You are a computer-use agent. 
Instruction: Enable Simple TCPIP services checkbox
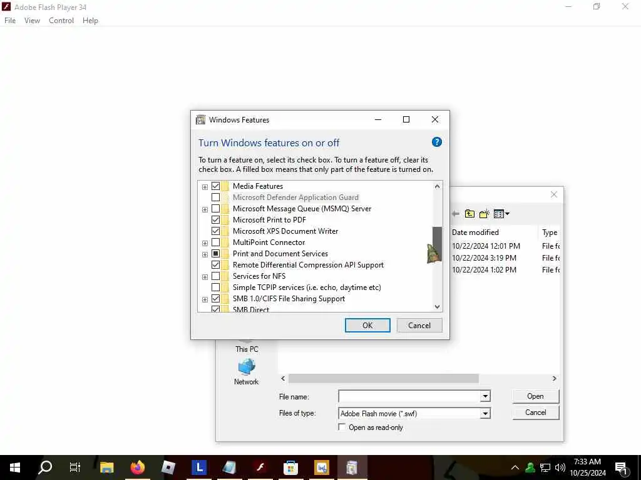tap(215, 287)
